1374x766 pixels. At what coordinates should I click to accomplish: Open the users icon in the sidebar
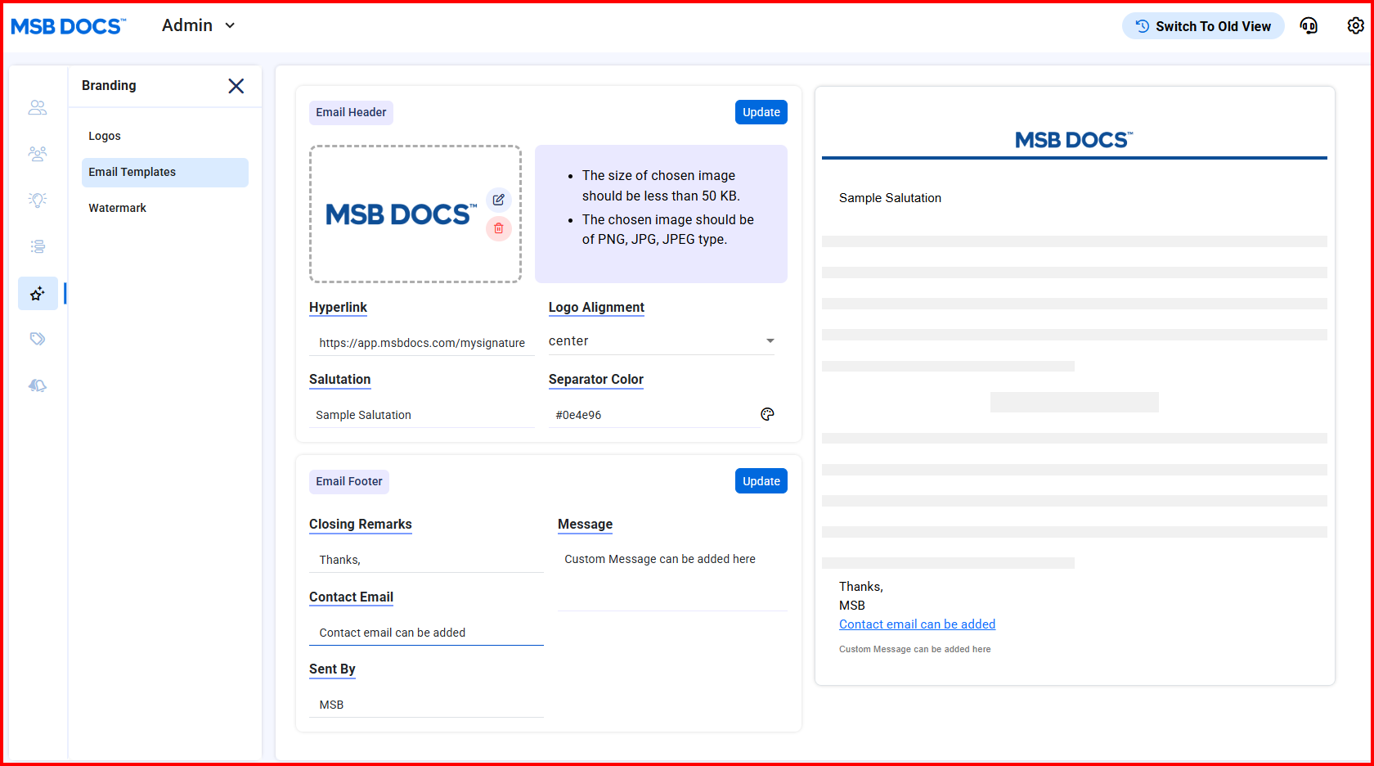[38, 107]
